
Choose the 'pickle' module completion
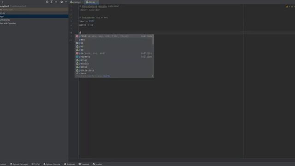tap(114, 67)
